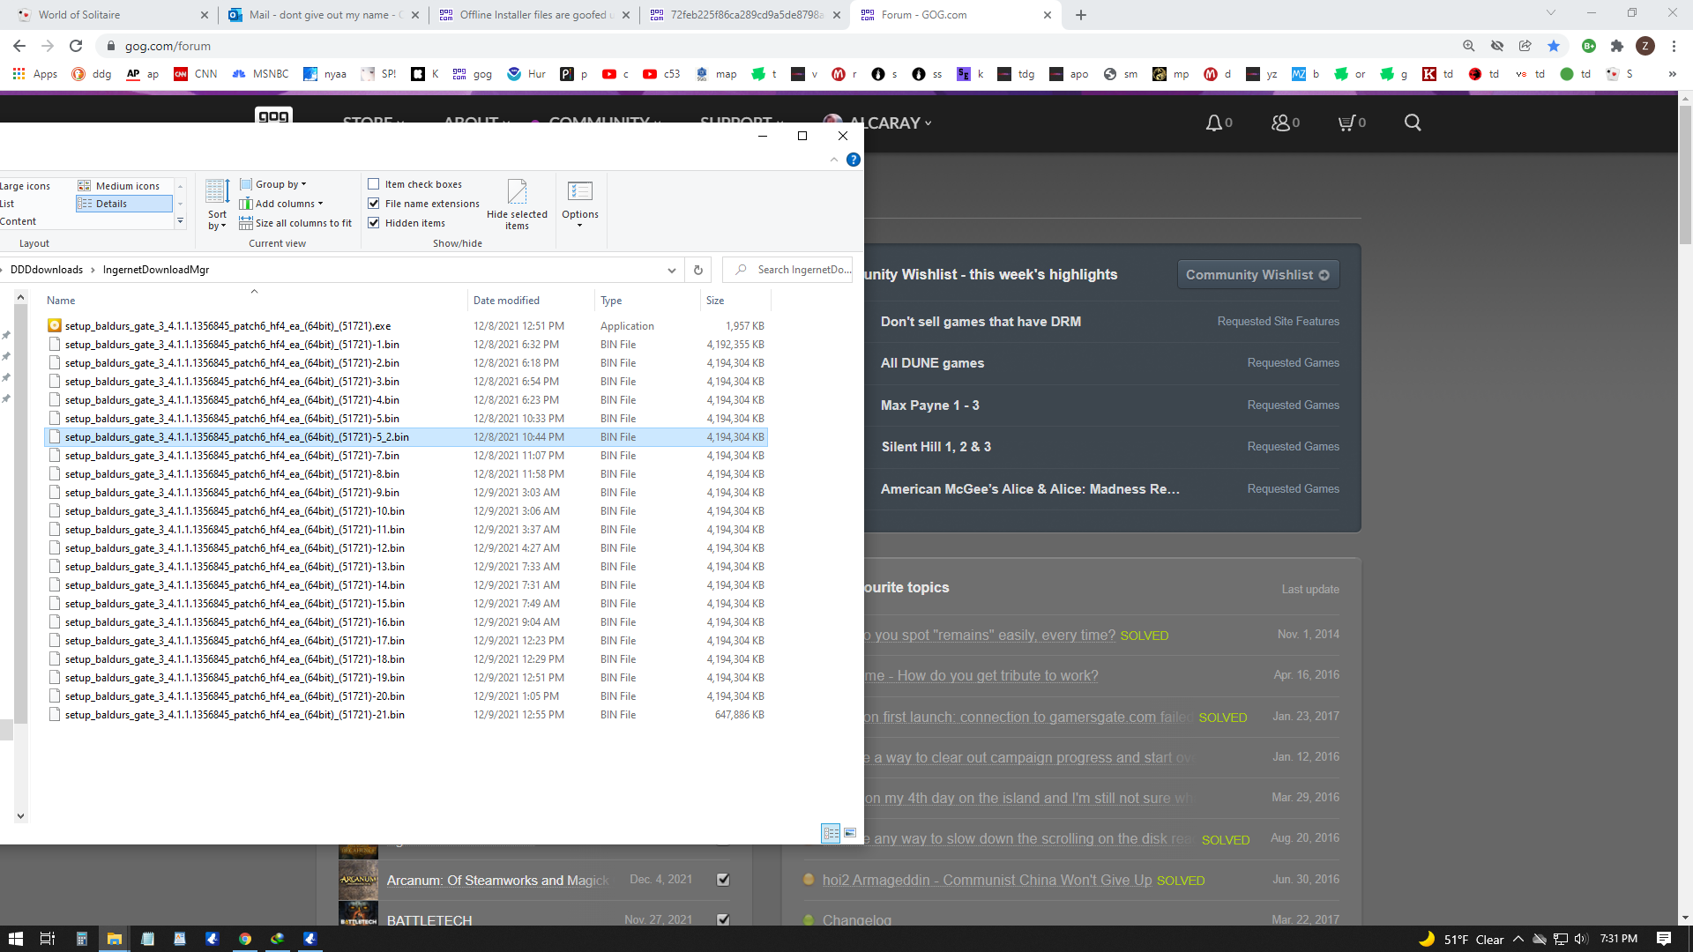
Task: Open the Chrome extensions puzzle icon
Action: pos(1616,46)
